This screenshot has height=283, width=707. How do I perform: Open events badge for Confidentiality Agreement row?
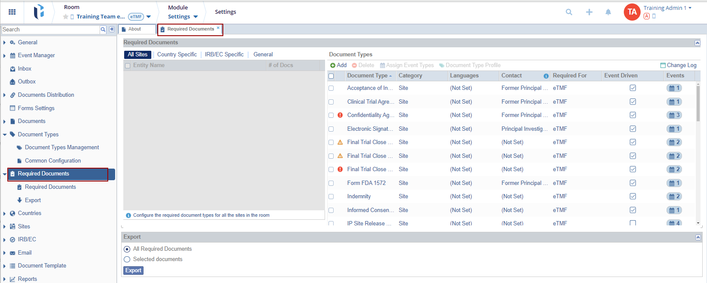[x=674, y=115]
